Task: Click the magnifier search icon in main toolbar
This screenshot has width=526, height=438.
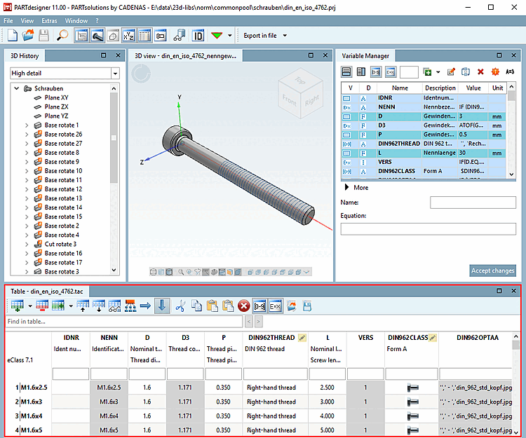Action: pyautogui.click(x=62, y=35)
